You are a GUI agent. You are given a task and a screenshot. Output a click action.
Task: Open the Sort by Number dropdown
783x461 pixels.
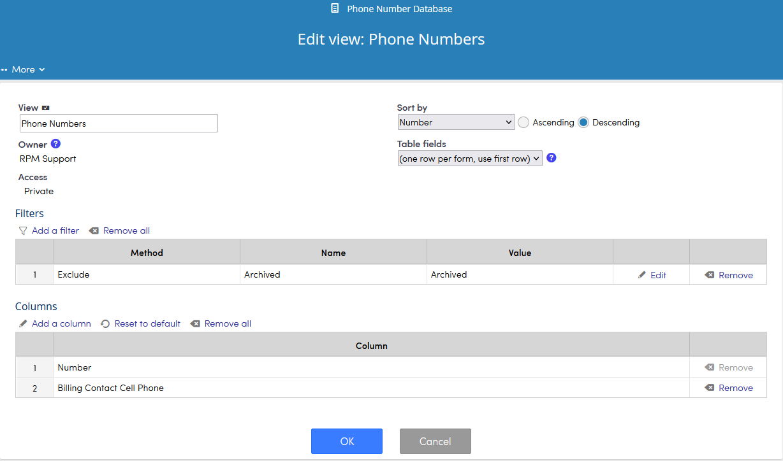(456, 122)
